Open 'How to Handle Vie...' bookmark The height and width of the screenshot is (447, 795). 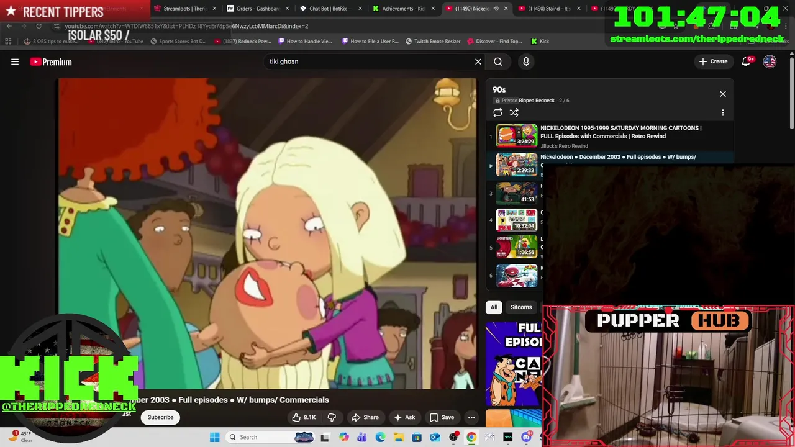click(306, 42)
